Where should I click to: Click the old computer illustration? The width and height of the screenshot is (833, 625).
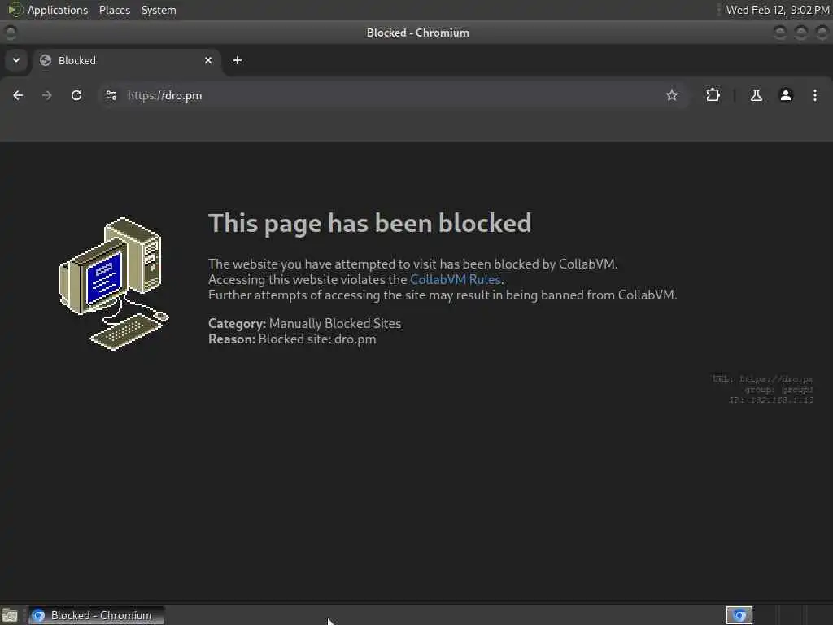coord(114,284)
